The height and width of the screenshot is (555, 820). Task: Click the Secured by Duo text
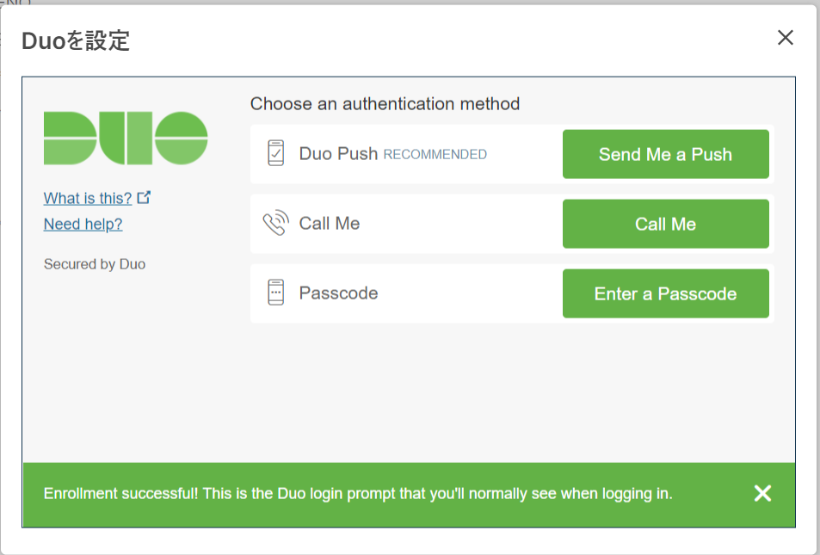click(x=95, y=264)
